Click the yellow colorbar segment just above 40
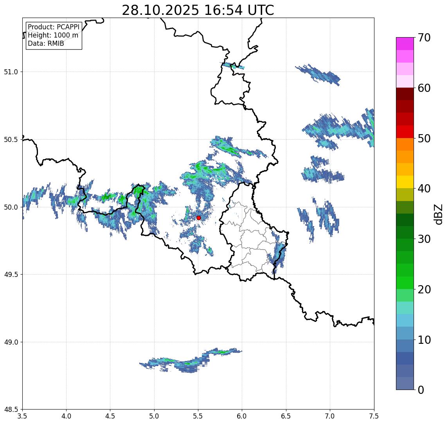The image size is (448, 424). pyautogui.click(x=405, y=182)
